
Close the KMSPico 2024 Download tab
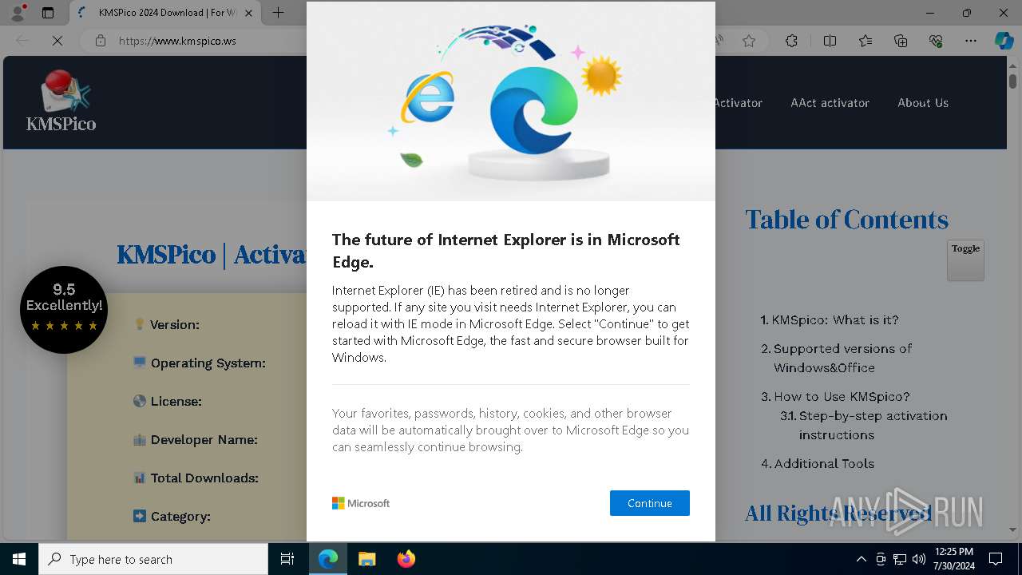(248, 13)
